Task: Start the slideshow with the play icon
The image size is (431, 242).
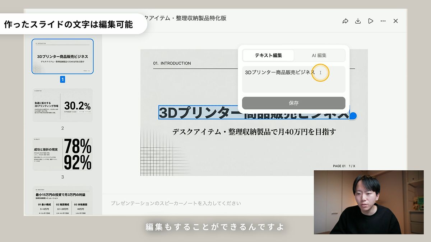Action: pos(371,21)
